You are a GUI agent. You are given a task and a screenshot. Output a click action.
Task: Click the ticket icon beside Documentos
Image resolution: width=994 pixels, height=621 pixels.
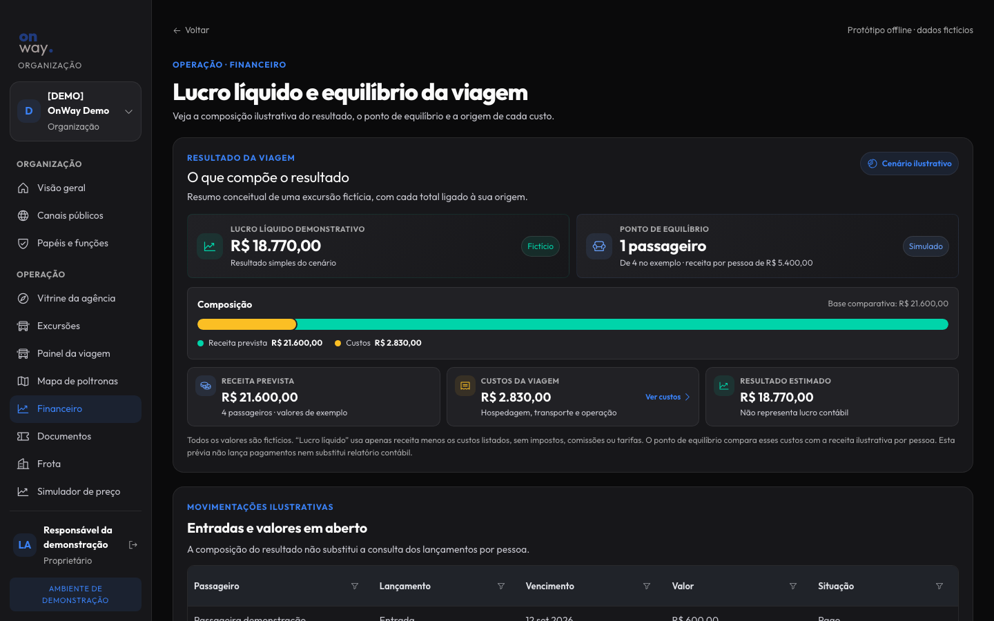click(x=23, y=436)
